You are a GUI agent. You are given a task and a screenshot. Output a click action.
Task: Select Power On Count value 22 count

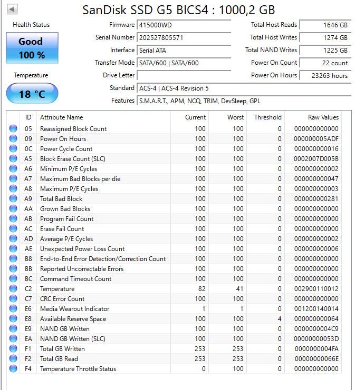[325, 63]
